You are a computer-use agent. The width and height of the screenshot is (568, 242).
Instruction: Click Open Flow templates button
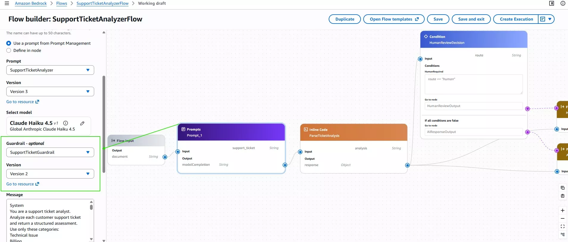tap(394, 19)
